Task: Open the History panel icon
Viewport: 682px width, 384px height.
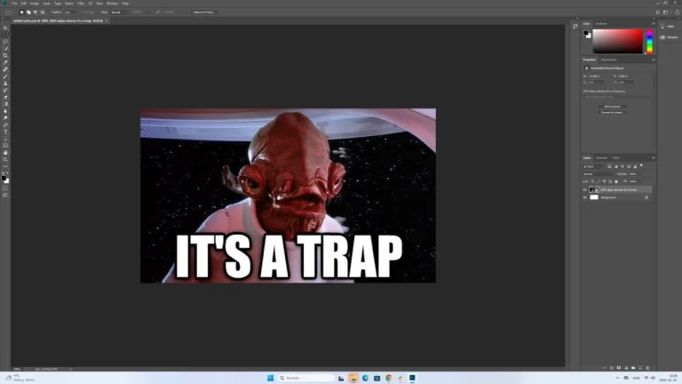Action: [575, 26]
